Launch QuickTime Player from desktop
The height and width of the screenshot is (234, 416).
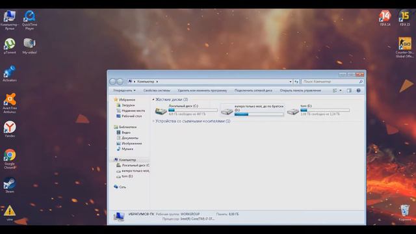click(x=29, y=20)
